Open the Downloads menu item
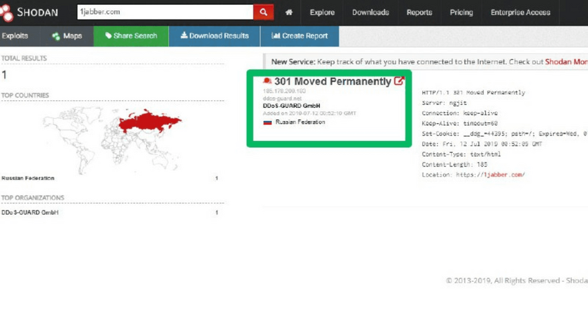Screen dimensions: 588x311 [x=371, y=12]
